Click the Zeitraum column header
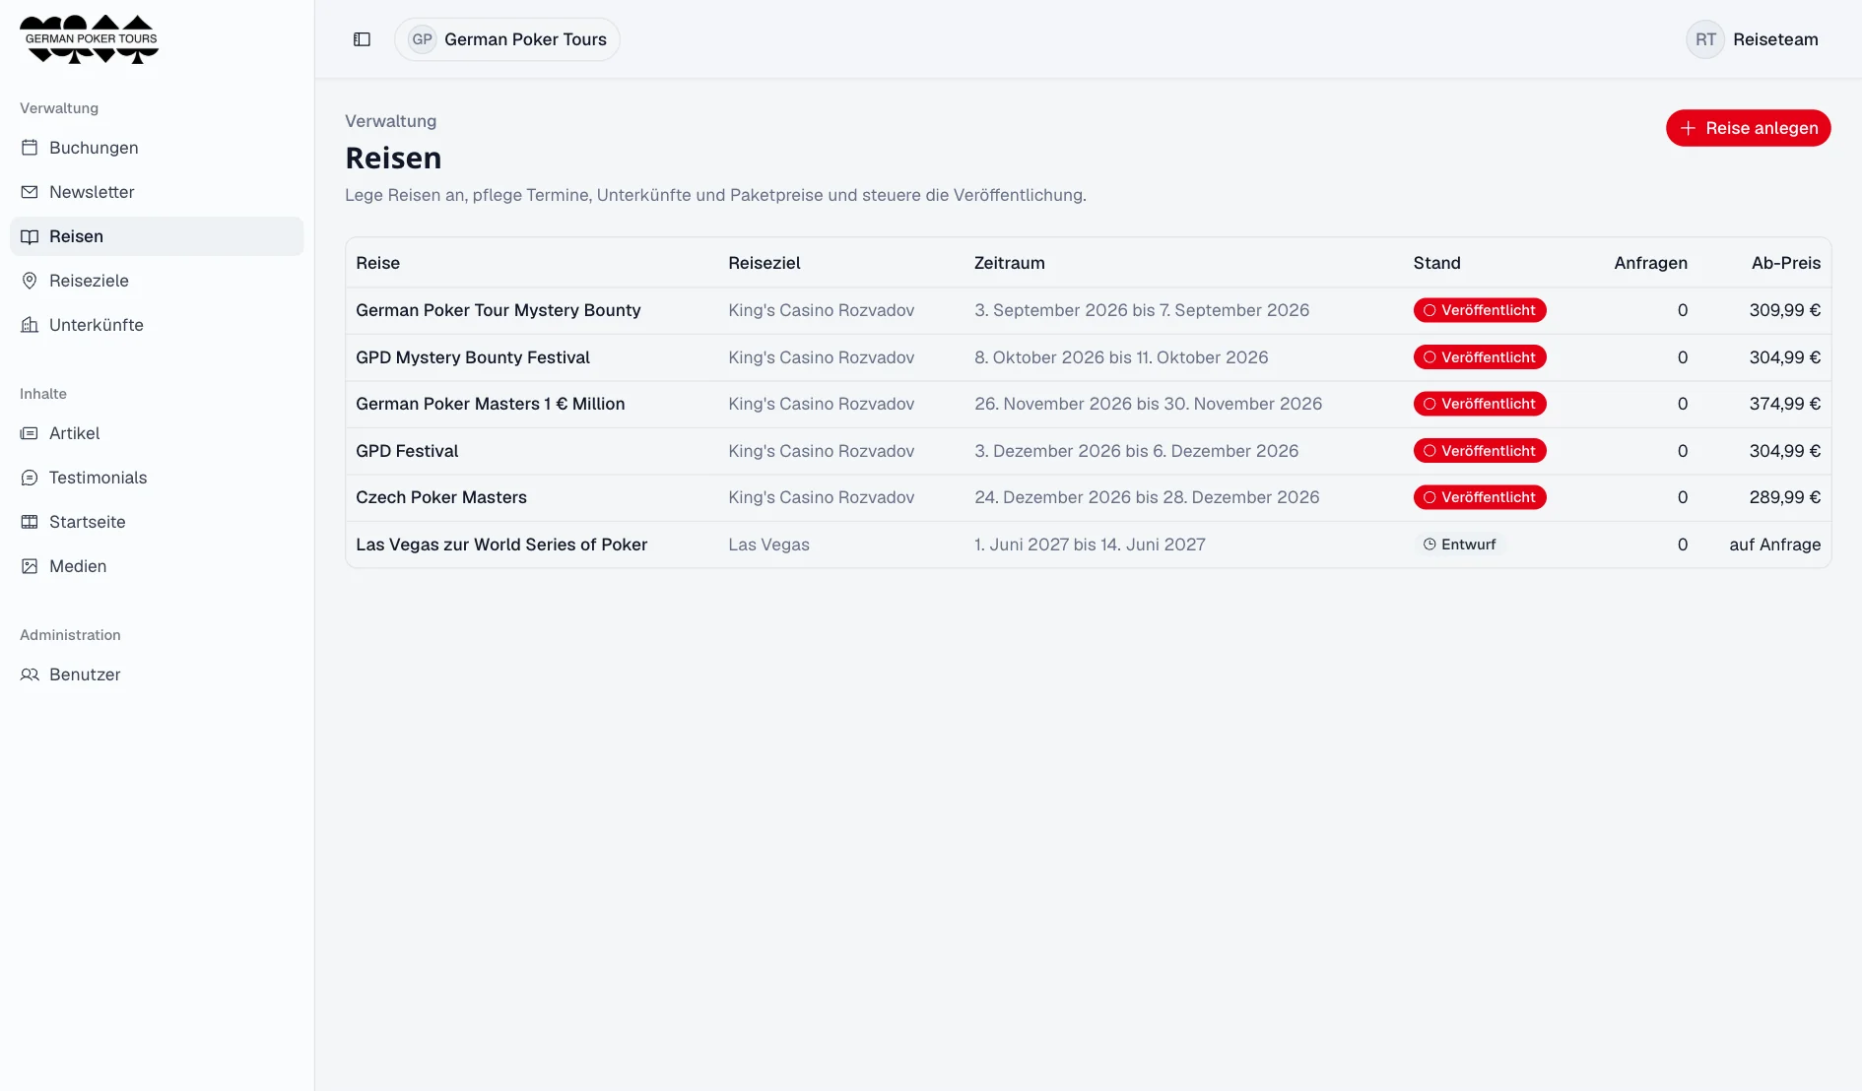 coord(1009,263)
